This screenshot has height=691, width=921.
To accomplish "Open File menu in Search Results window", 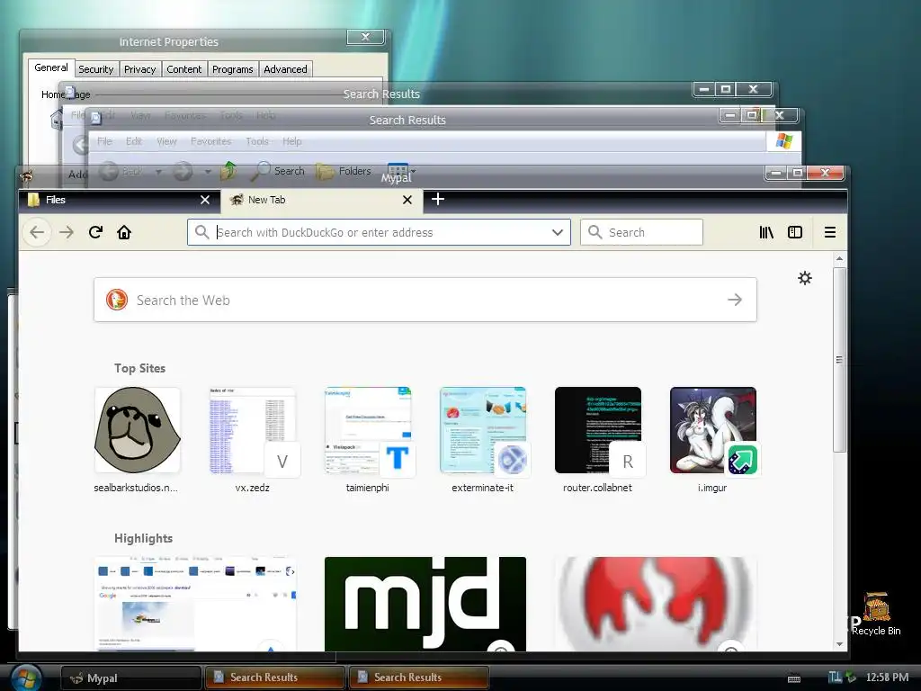I will coord(104,141).
